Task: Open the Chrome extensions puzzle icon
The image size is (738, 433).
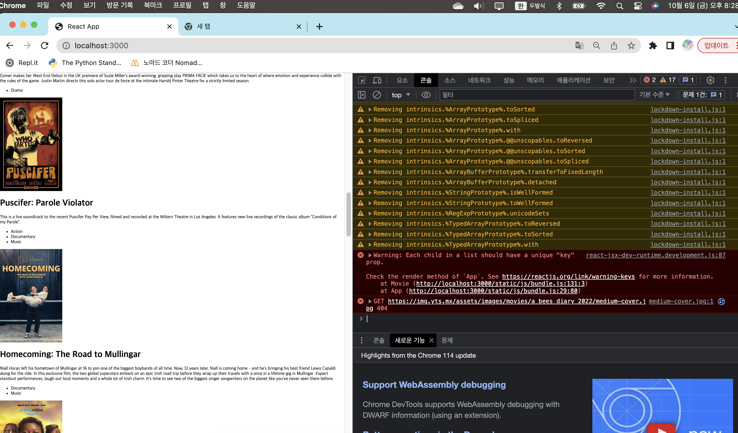Action: point(653,46)
